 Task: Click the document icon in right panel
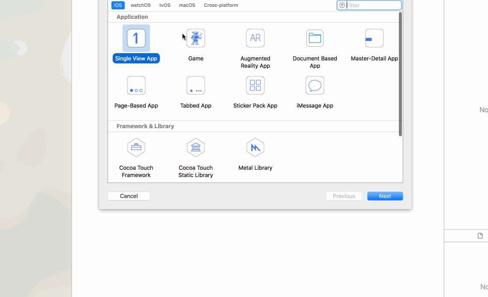coord(480,236)
